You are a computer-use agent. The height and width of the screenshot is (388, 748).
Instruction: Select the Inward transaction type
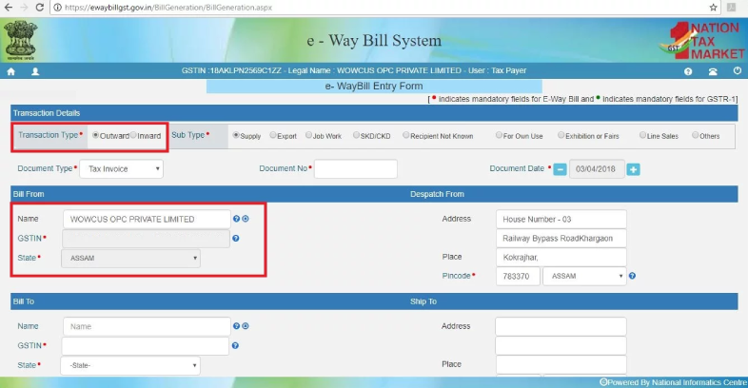click(x=133, y=135)
